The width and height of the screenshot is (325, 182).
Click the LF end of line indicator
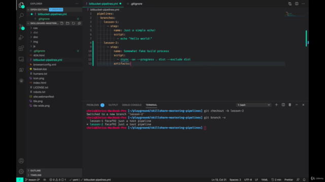[x=256, y=180]
